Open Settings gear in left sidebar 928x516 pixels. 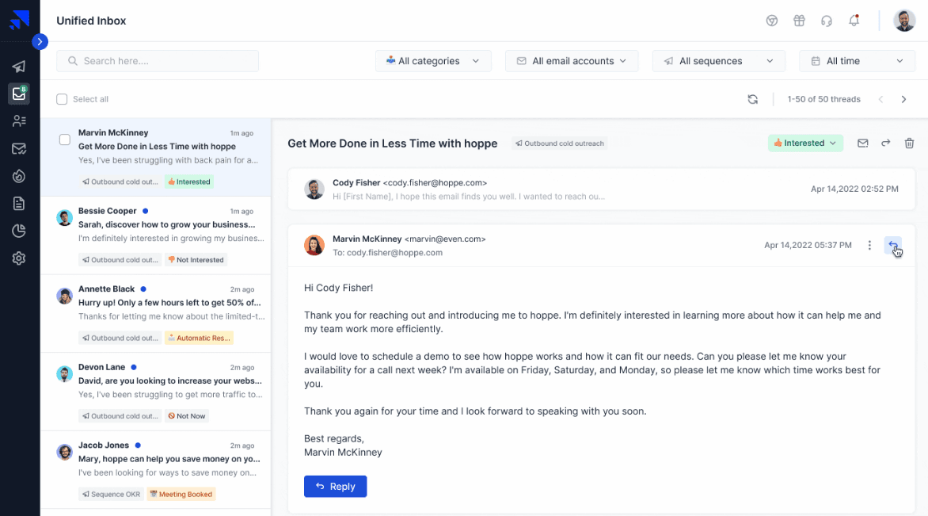click(19, 258)
